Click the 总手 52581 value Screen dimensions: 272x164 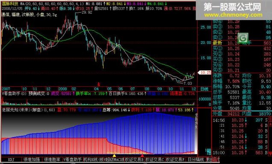(234, 92)
